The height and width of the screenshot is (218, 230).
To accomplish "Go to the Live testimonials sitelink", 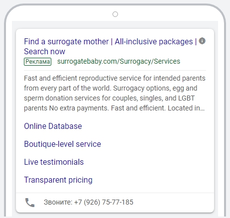I will [x=54, y=162].
